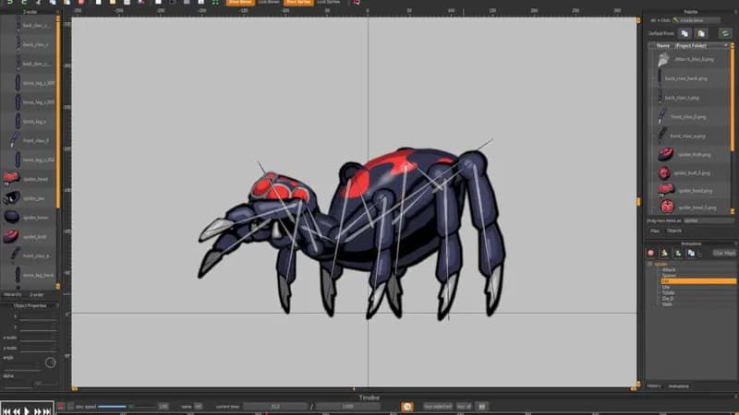Switch to the Objects tab in Palette
Image resolution: width=739 pixels, height=415 pixels.
pos(674,231)
